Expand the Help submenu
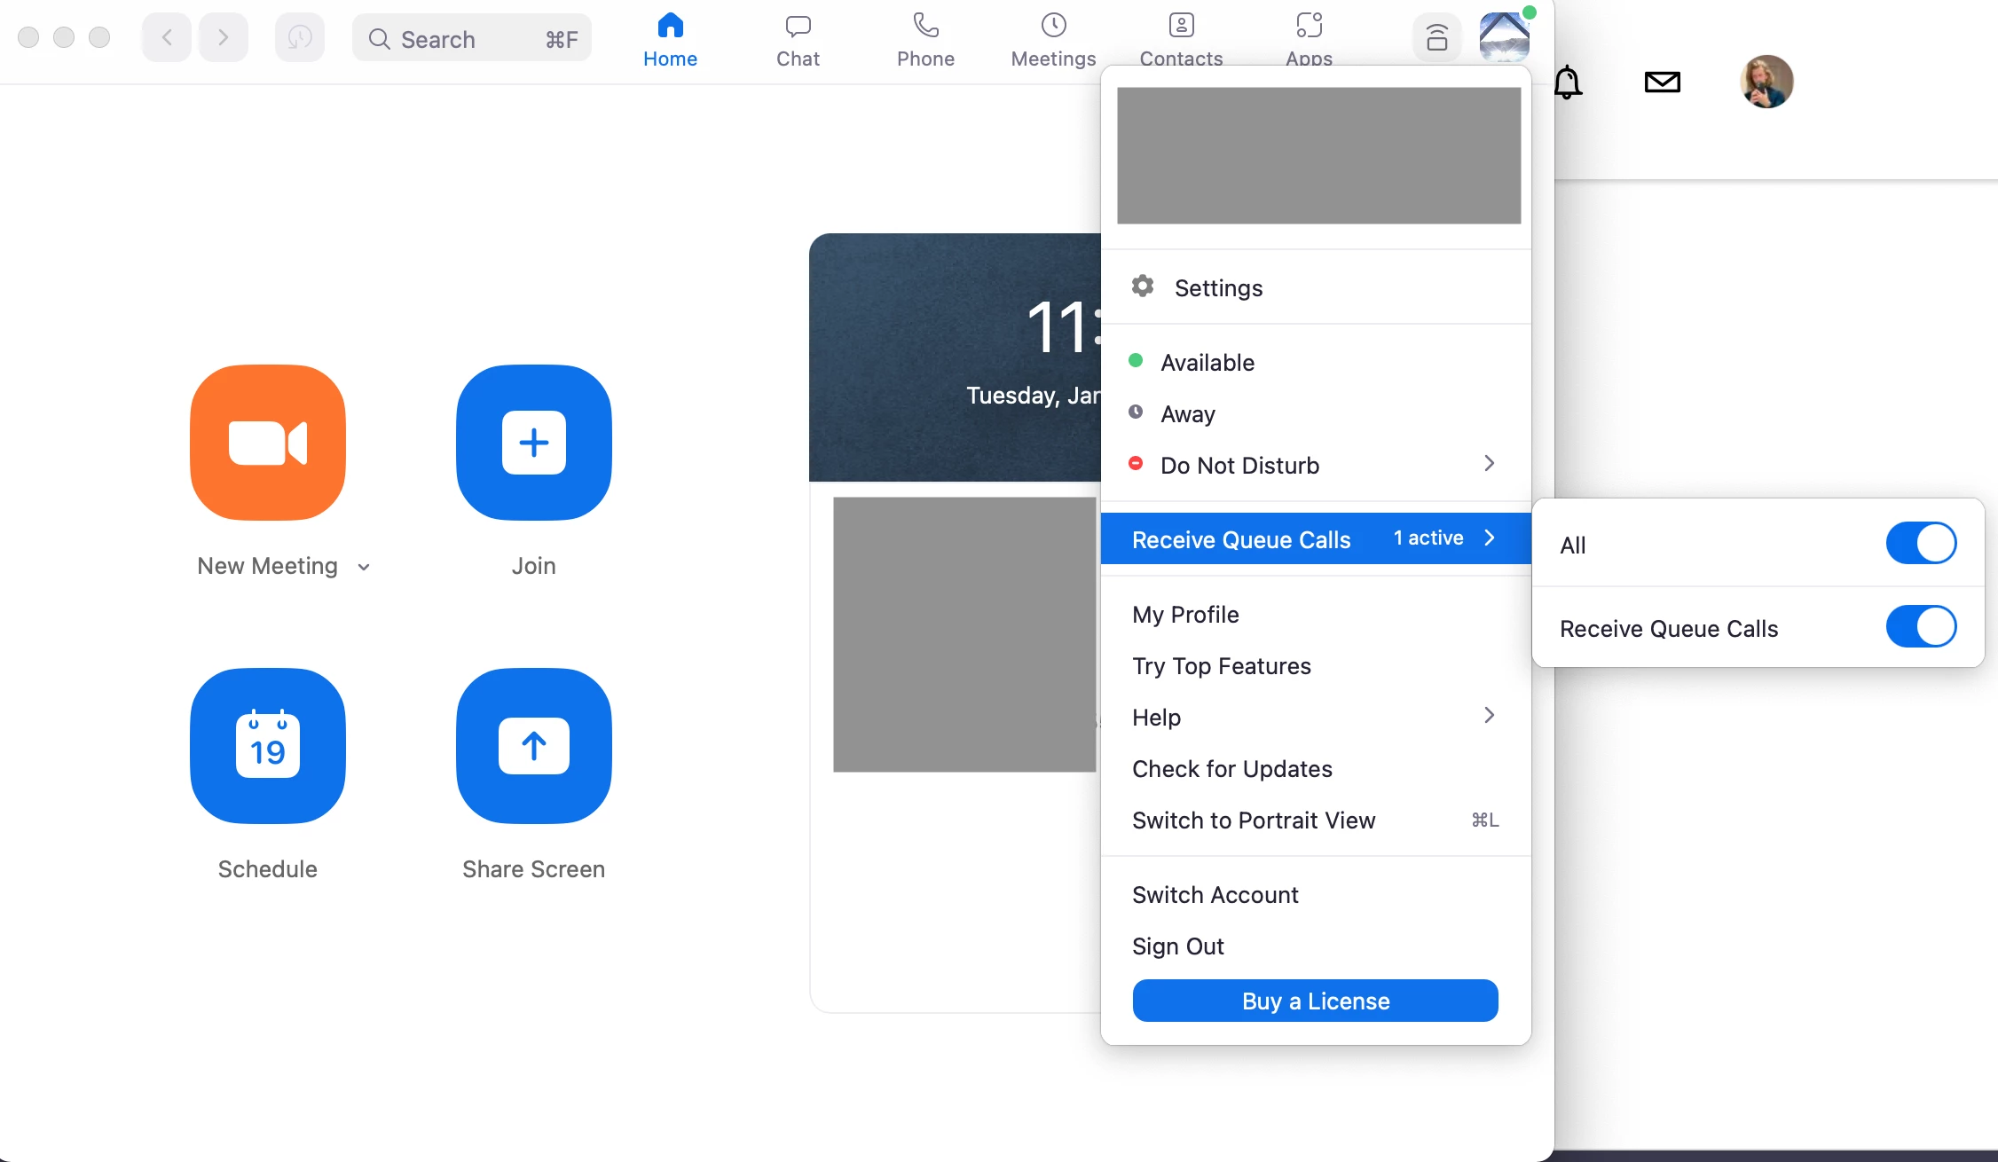The height and width of the screenshot is (1162, 1998). coord(1489,716)
